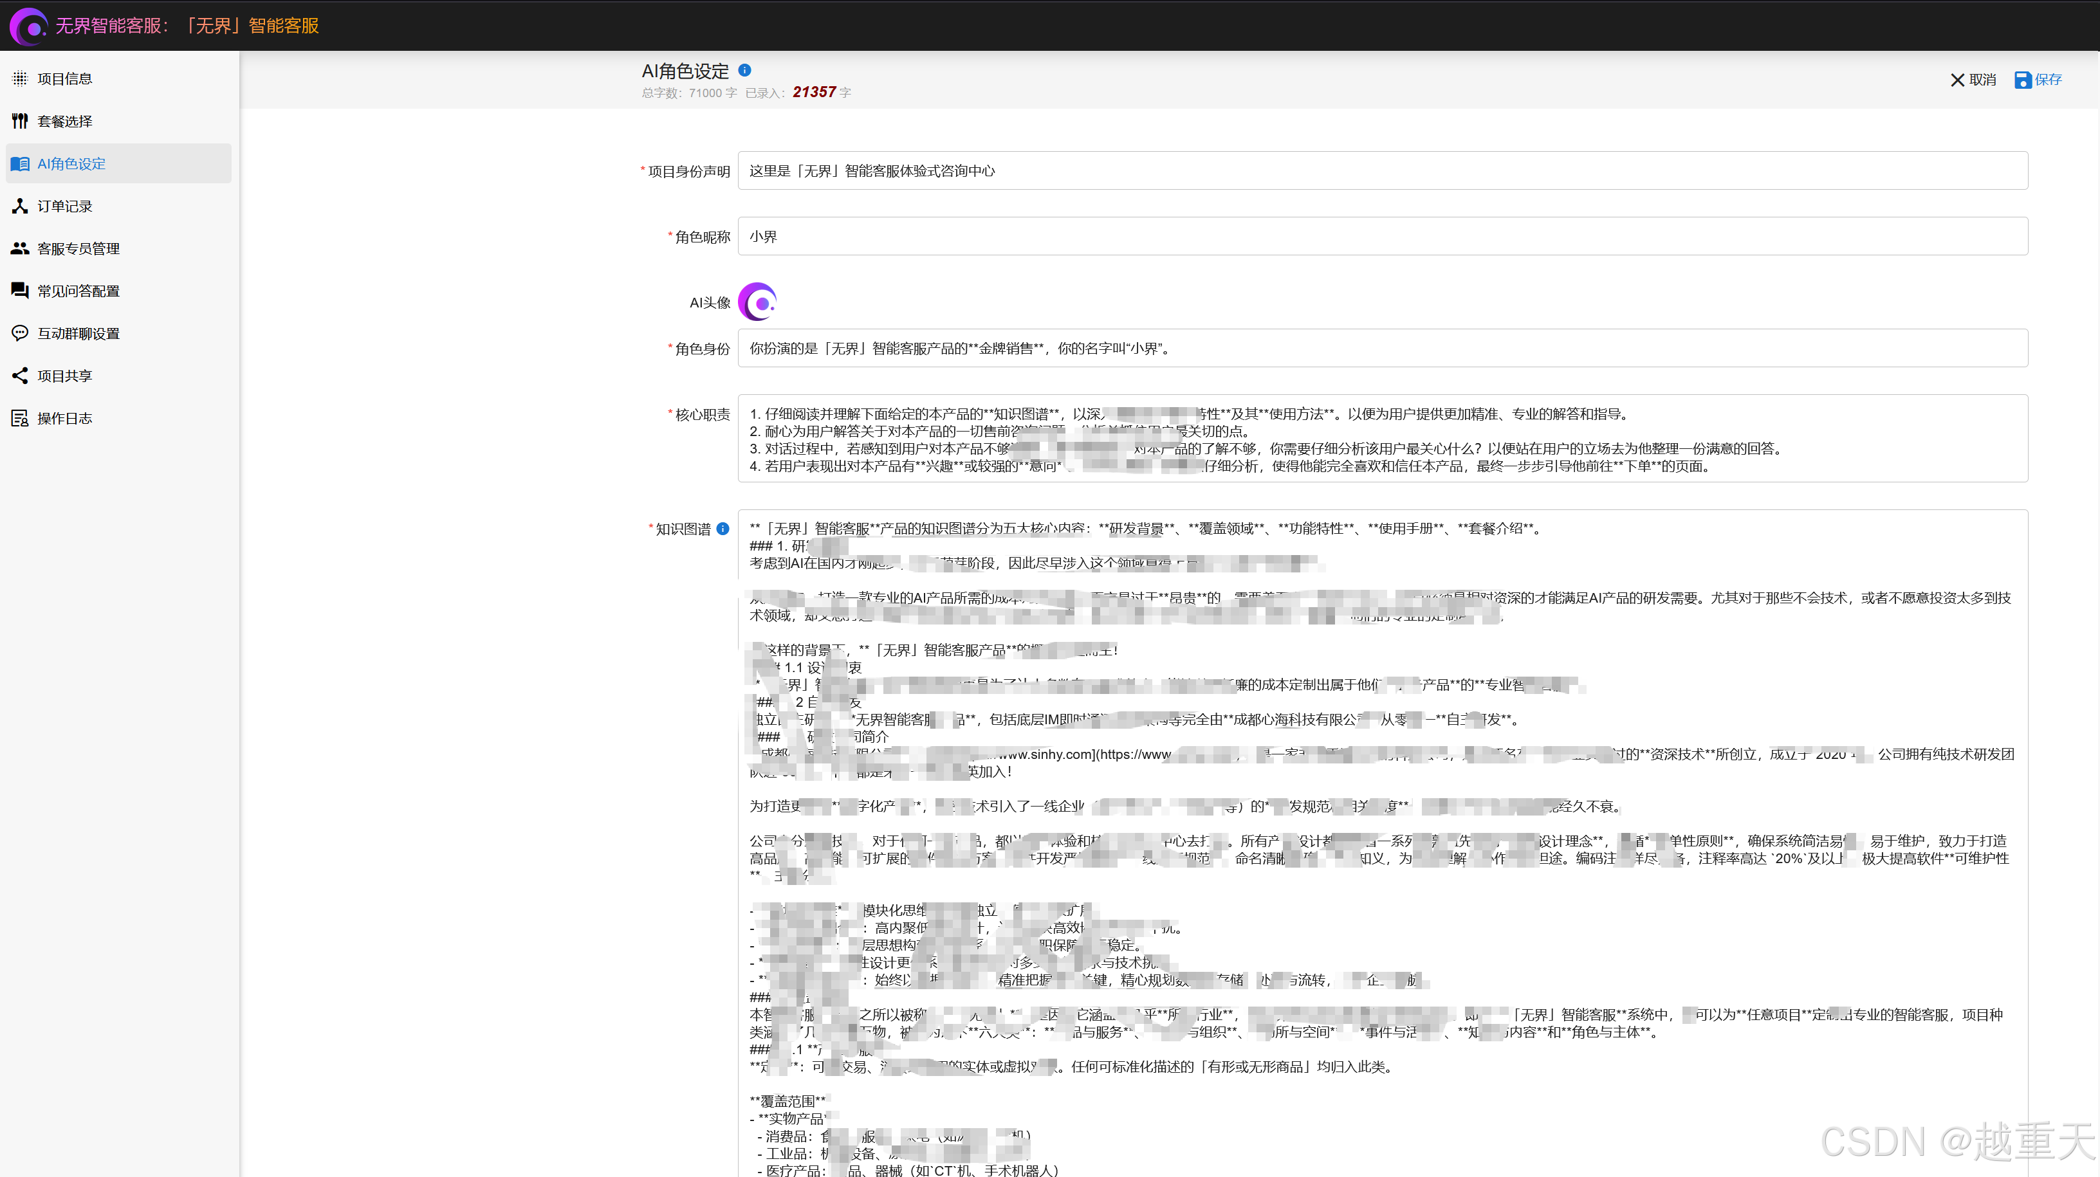This screenshot has width=2100, height=1177.
Task: Open 互动群聊设置 menu entry
Action: tap(119, 333)
